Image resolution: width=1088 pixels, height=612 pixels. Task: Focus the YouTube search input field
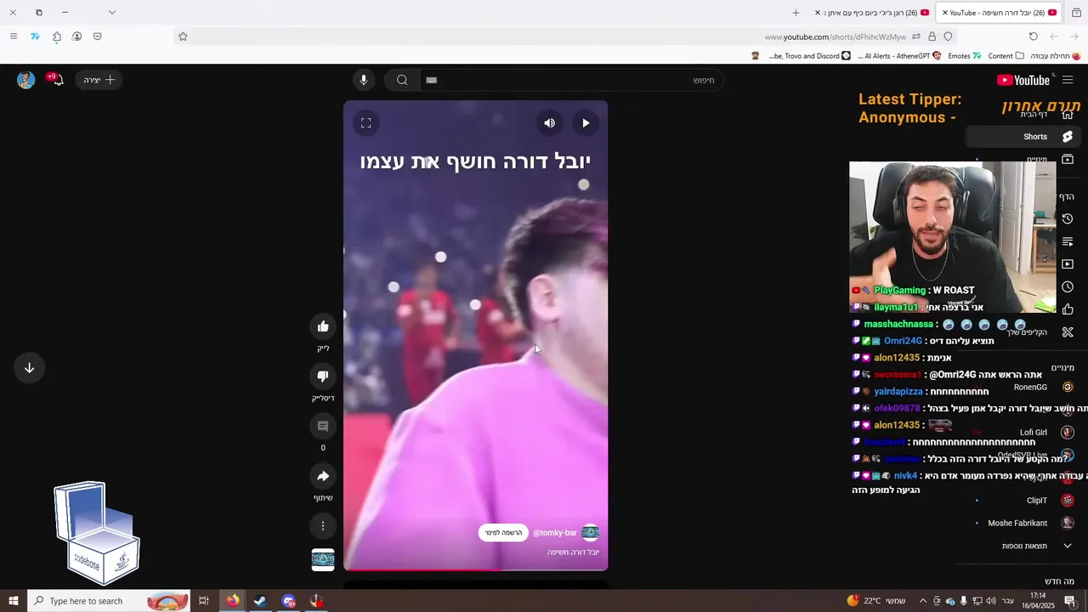pos(571,80)
